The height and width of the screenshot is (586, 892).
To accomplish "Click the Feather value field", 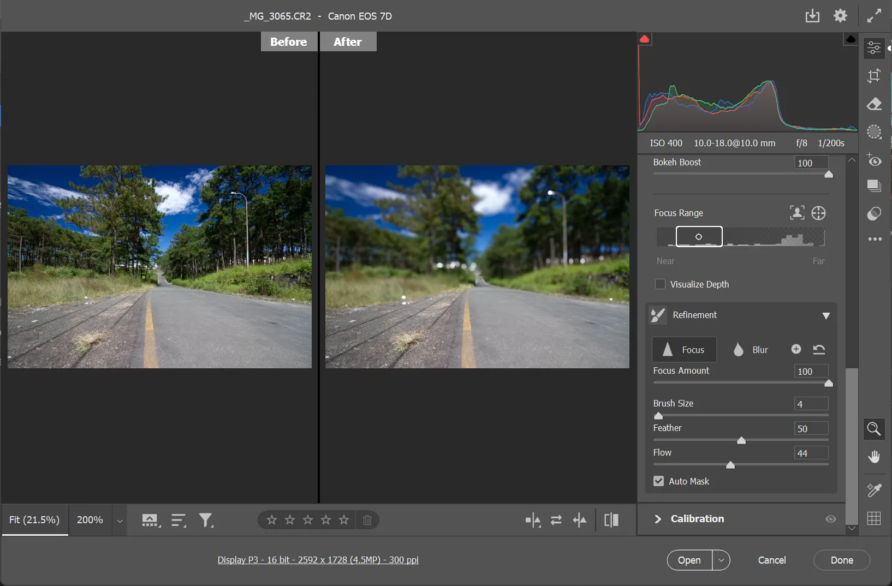I will coord(811,428).
